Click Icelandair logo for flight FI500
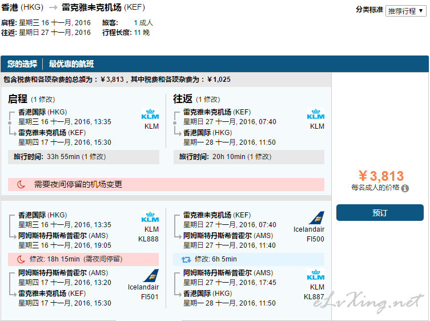Screen dimensions: 430x321 316,218
